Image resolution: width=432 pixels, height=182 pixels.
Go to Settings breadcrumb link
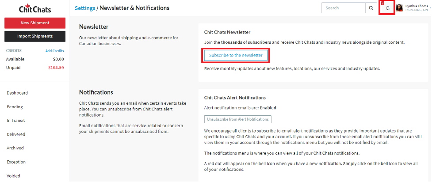pyautogui.click(x=85, y=8)
